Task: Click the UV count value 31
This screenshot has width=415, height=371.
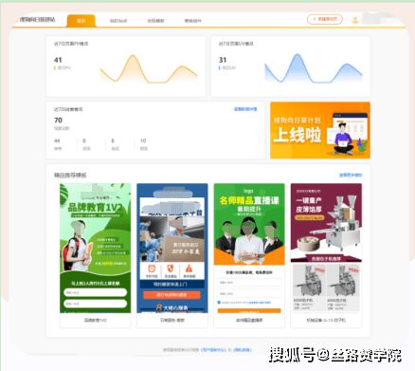Action: click(x=223, y=60)
